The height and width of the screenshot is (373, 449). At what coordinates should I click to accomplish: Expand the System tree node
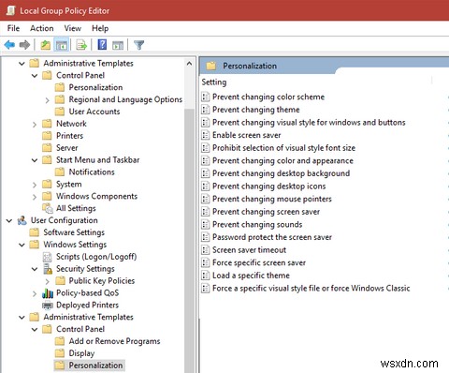tap(35, 185)
